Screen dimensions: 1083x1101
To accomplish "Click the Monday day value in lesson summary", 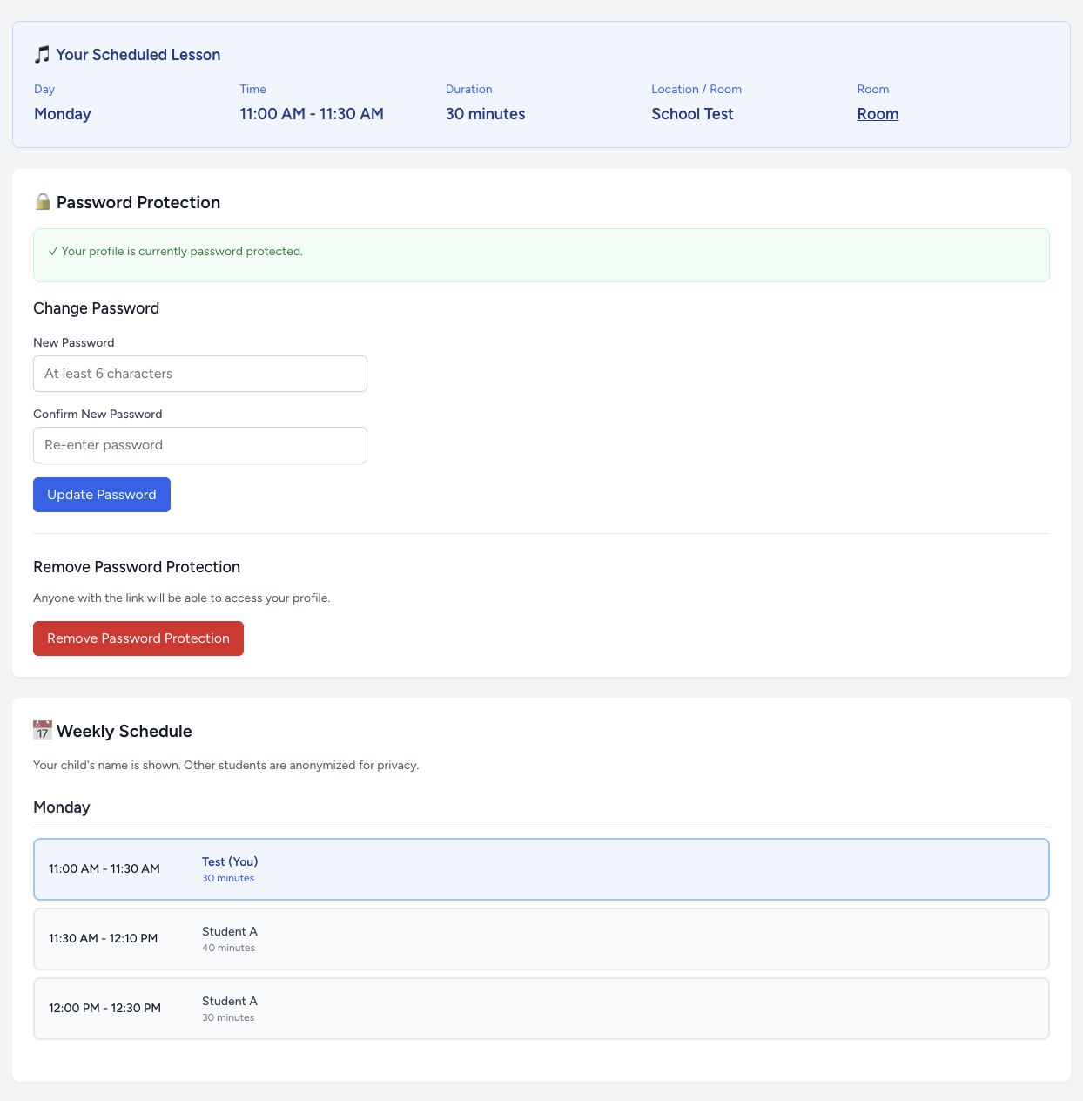I will pos(63,114).
